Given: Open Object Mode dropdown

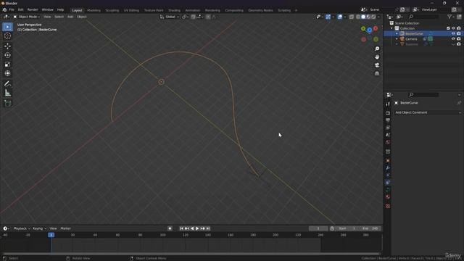Looking at the screenshot, I should (x=27, y=17).
